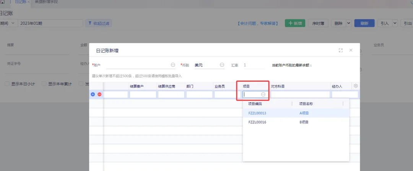
Task: Expand the 引入 dropdown arrow
Action: click(395, 23)
